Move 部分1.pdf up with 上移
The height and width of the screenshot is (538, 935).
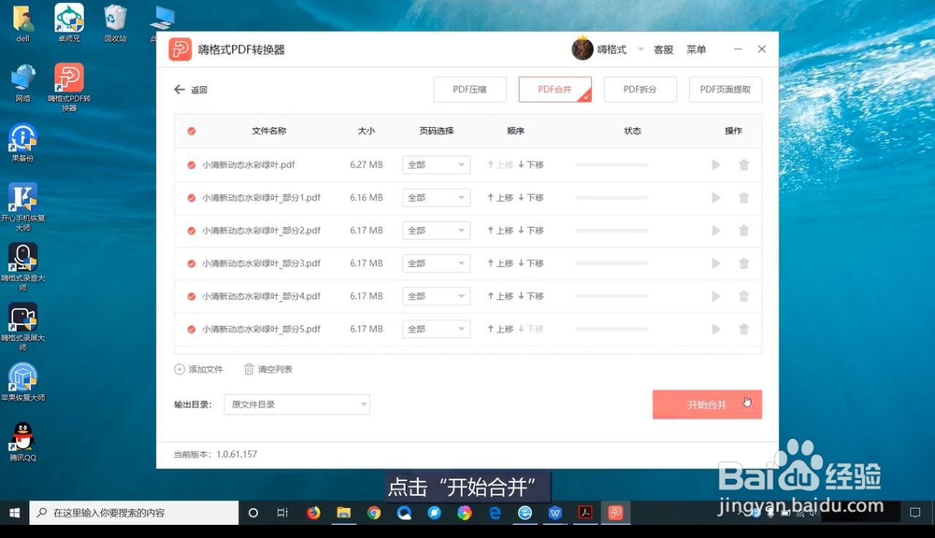click(x=499, y=198)
